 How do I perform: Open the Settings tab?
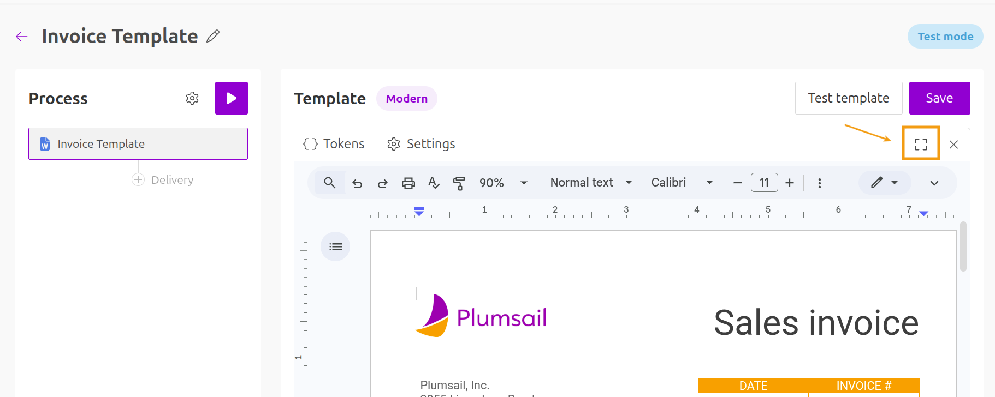[x=421, y=144]
